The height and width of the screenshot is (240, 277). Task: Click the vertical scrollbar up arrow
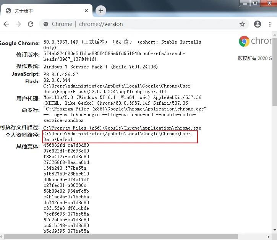[x=275, y=35]
